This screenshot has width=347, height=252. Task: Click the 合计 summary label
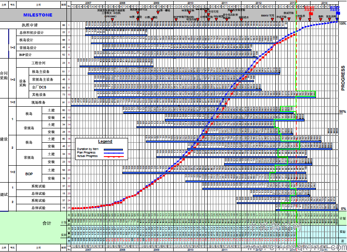pyautogui.click(x=47, y=223)
